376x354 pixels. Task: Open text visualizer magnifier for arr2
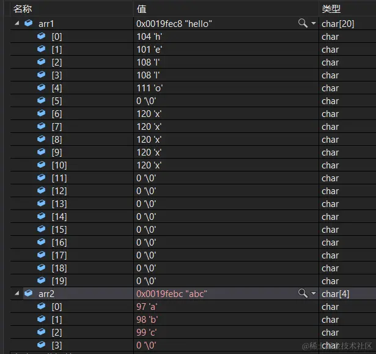[303, 293]
